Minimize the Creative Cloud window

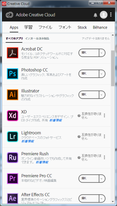(x=93, y=3)
